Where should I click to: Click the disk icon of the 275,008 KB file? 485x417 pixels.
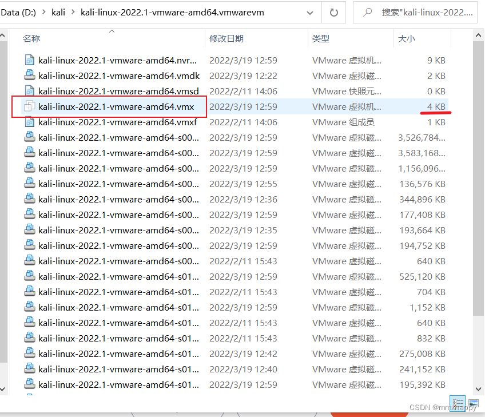29,354
